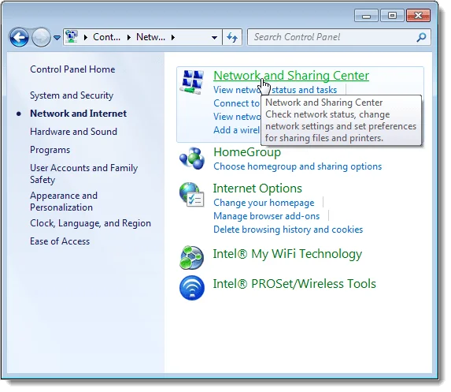Image resolution: width=451 pixels, height=392 pixels.
Task: Open Network and Sharing Center heading
Action: click(x=291, y=76)
